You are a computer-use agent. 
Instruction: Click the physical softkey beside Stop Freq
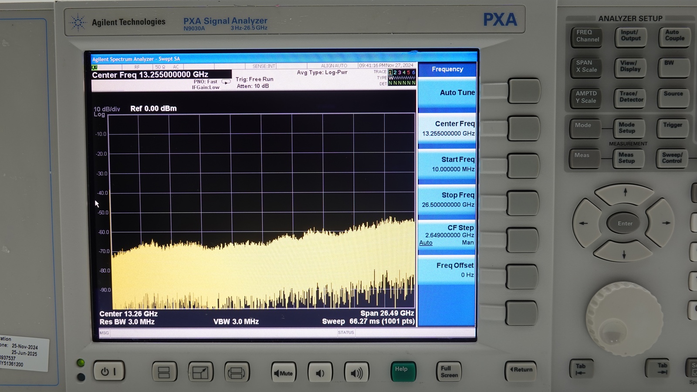[x=524, y=203]
